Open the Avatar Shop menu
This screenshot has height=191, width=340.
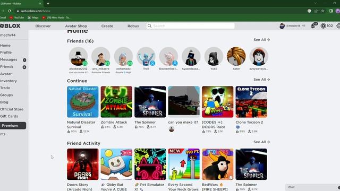tap(76, 26)
